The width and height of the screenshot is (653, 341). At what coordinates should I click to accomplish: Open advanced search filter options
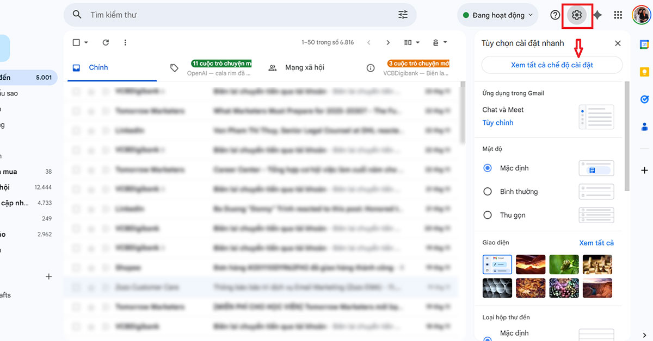coord(403,15)
